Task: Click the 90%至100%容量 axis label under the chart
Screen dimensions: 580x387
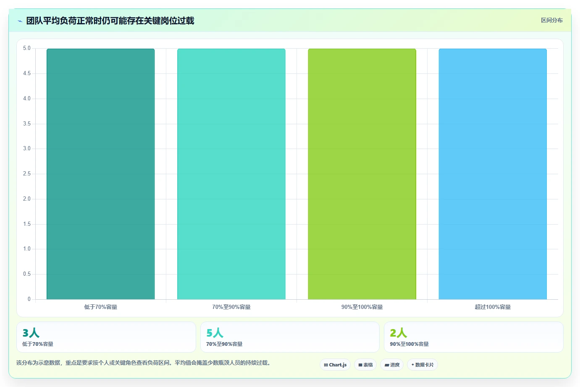Action: [362, 307]
